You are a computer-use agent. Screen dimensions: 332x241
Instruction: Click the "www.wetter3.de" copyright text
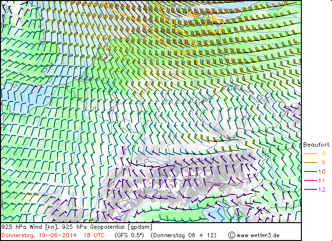click(258, 235)
